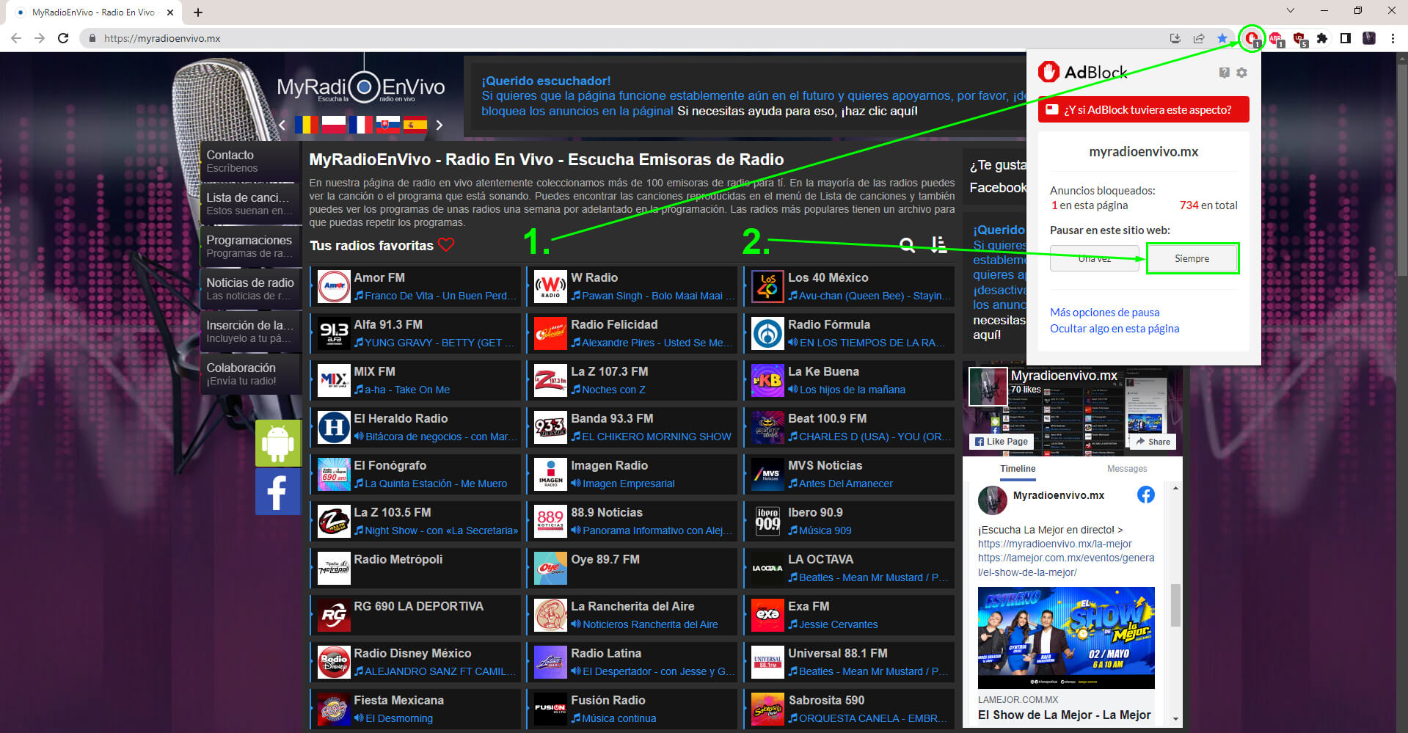Screen dimensions: 1408x733
Task: Open Fusión Radio station
Action: click(633, 709)
